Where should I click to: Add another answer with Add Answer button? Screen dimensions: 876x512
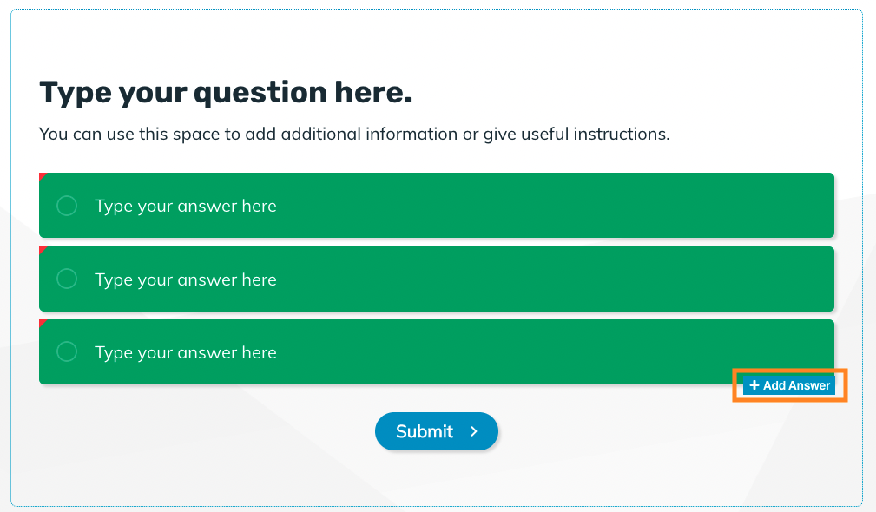pos(789,385)
